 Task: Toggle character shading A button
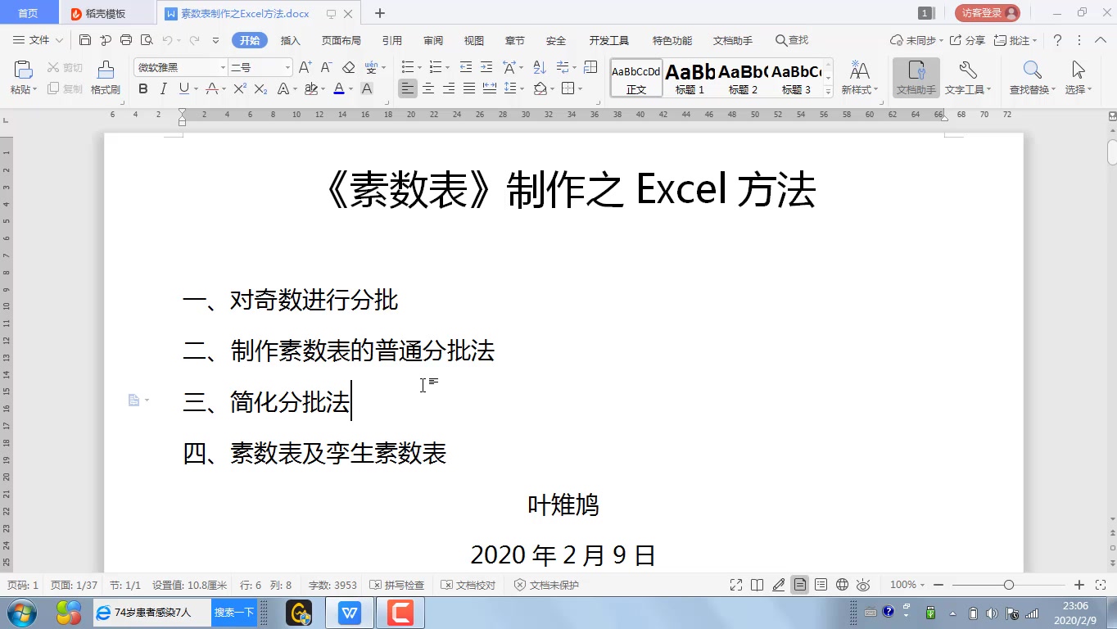point(367,88)
